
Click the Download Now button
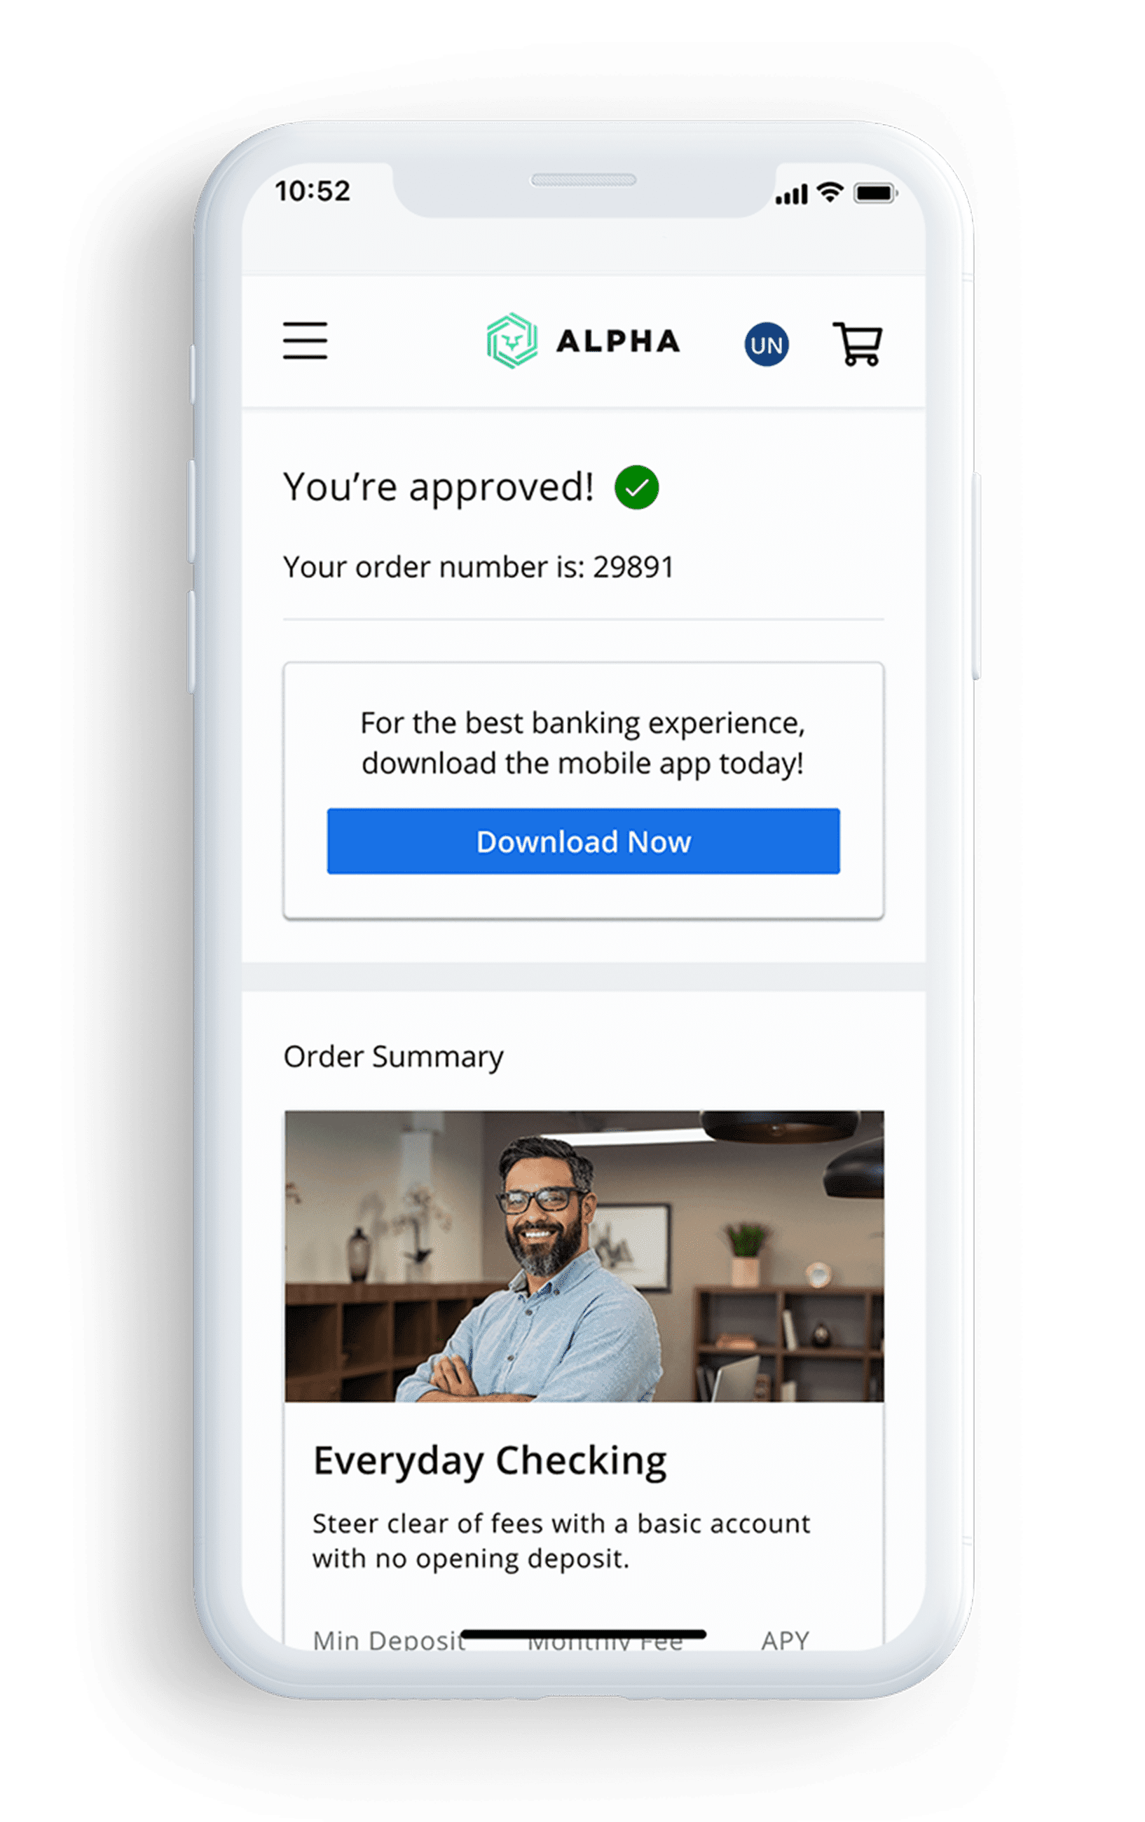tap(583, 842)
